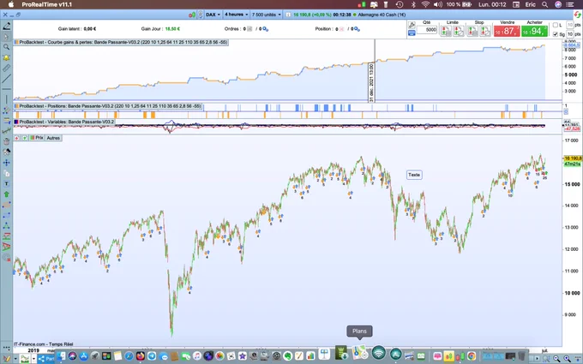The height and width of the screenshot is (364, 583).
Task: Click the Qté quantity input field
Action: pyautogui.click(x=427, y=30)
